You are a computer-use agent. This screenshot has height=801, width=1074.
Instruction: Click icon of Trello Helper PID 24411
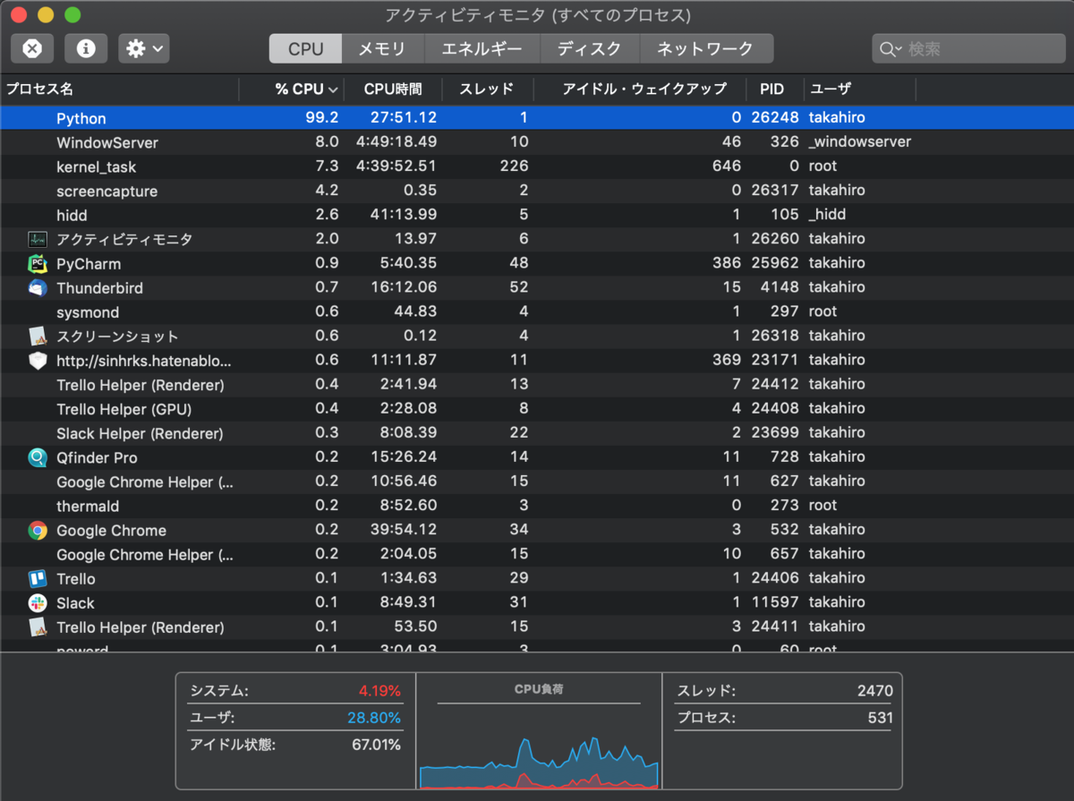pyautogui.click(x=38, y=626)
